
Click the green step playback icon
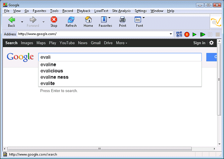click(x=202, y=35)
